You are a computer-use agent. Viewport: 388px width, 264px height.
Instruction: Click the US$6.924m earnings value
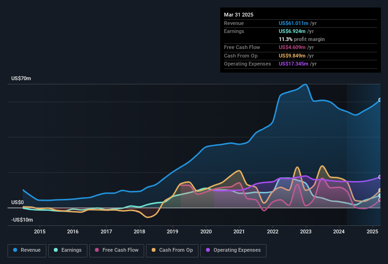[x=292, y=31]
